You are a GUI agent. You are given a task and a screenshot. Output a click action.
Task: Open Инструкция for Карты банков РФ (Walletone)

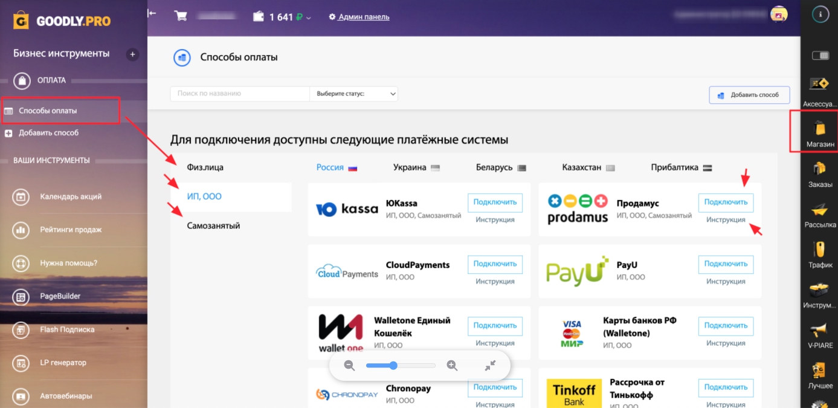tap(726, 343)
